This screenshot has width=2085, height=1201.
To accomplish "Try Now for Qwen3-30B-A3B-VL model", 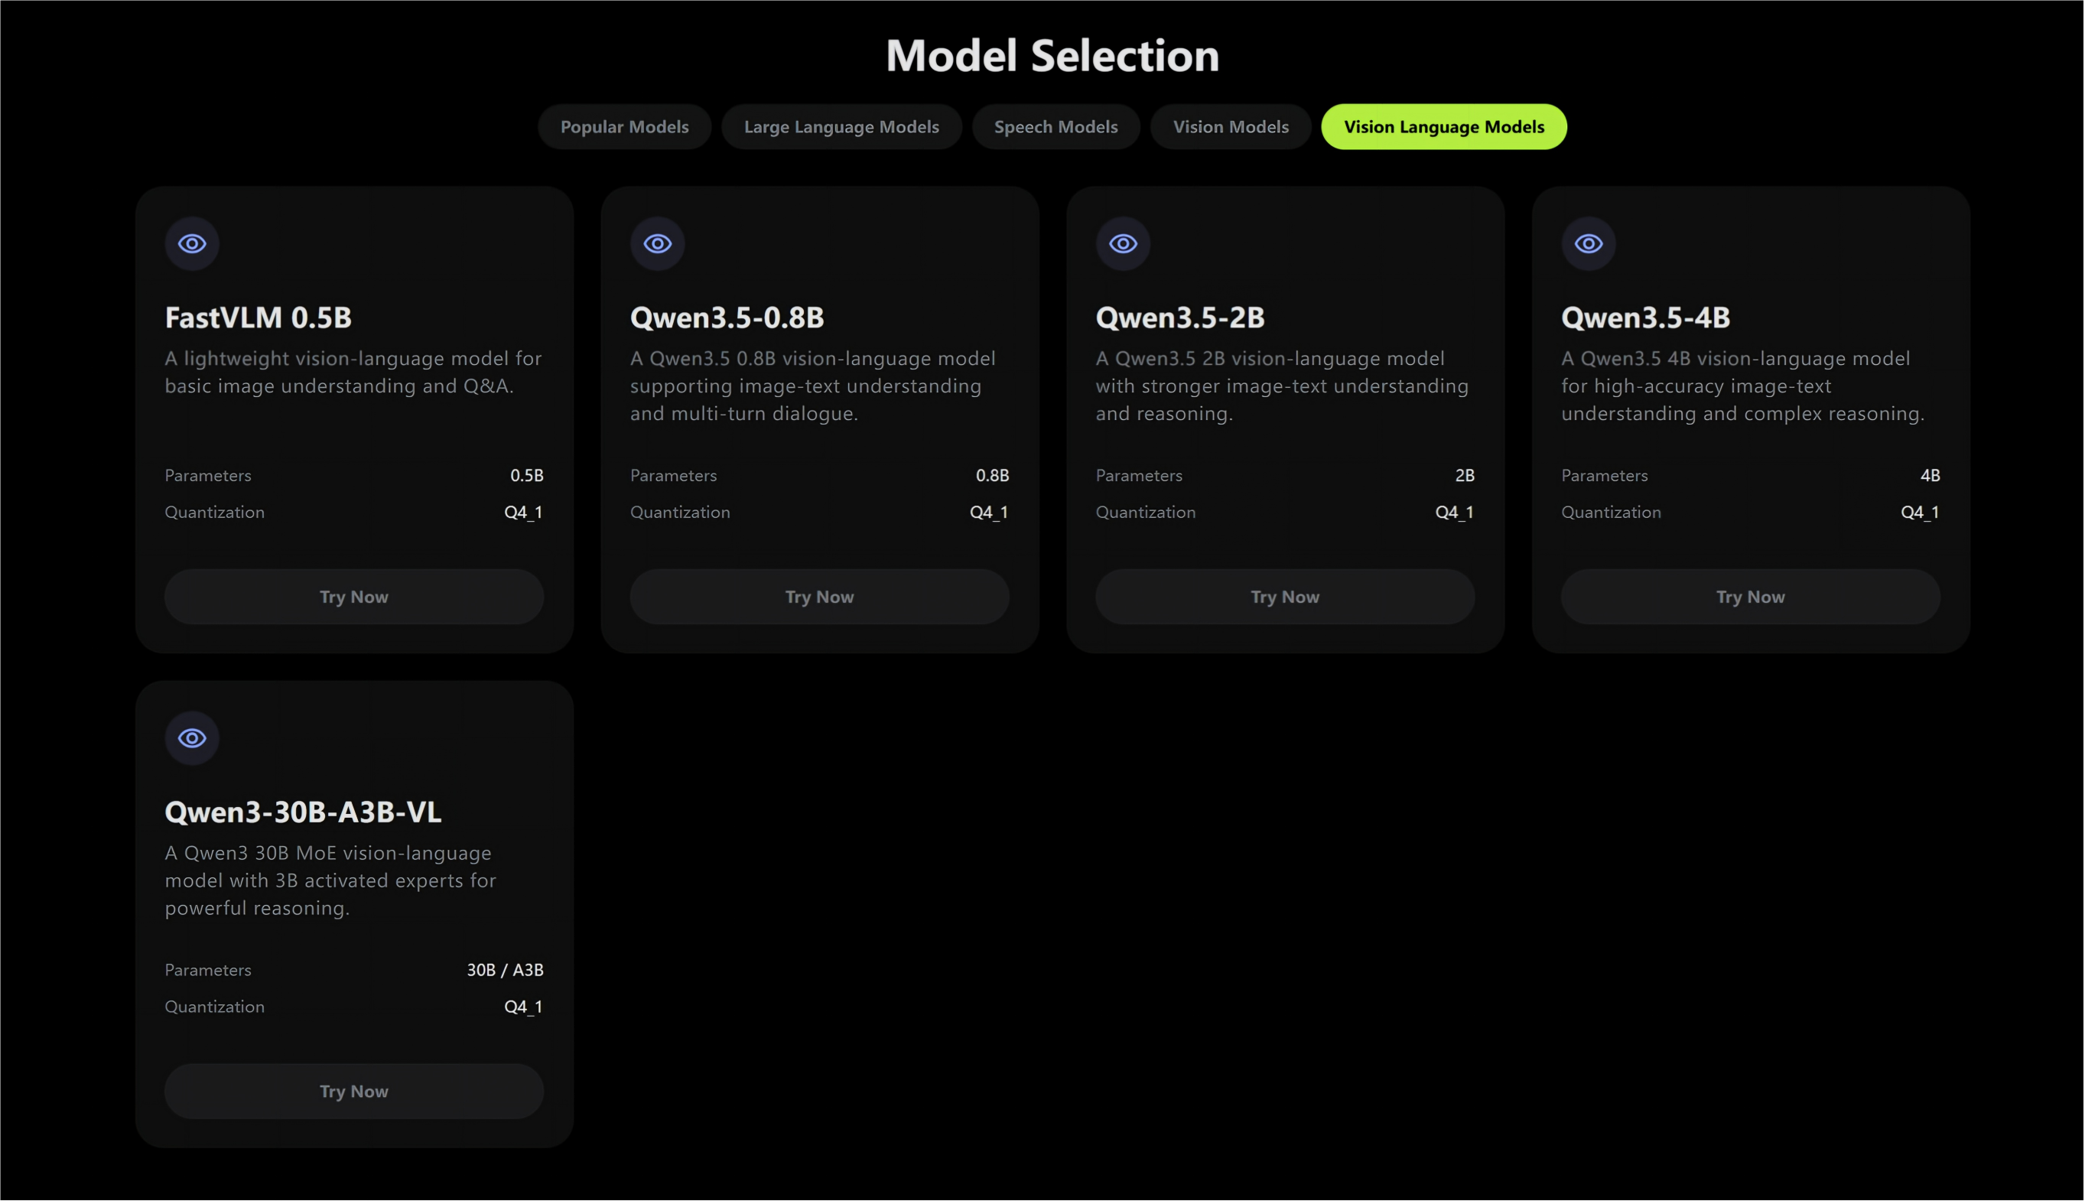I will click(x=354, y=1092).
